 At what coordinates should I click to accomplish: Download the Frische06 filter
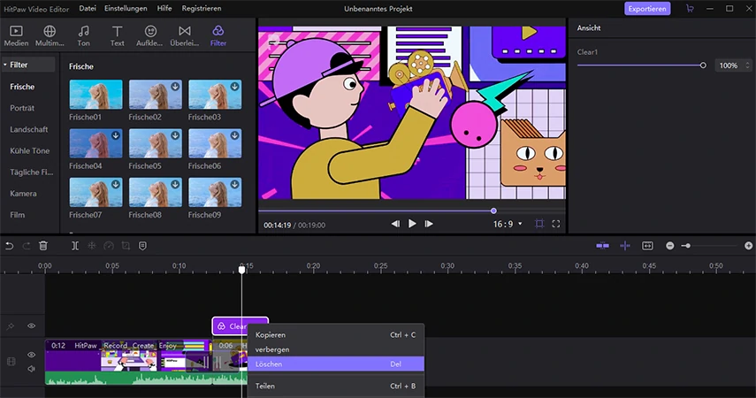(x=235, y=135)
